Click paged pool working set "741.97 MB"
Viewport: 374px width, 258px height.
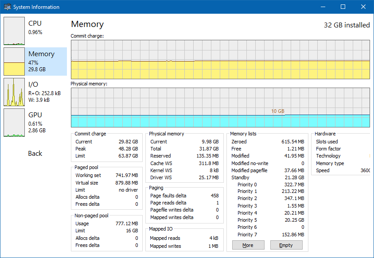127,176
